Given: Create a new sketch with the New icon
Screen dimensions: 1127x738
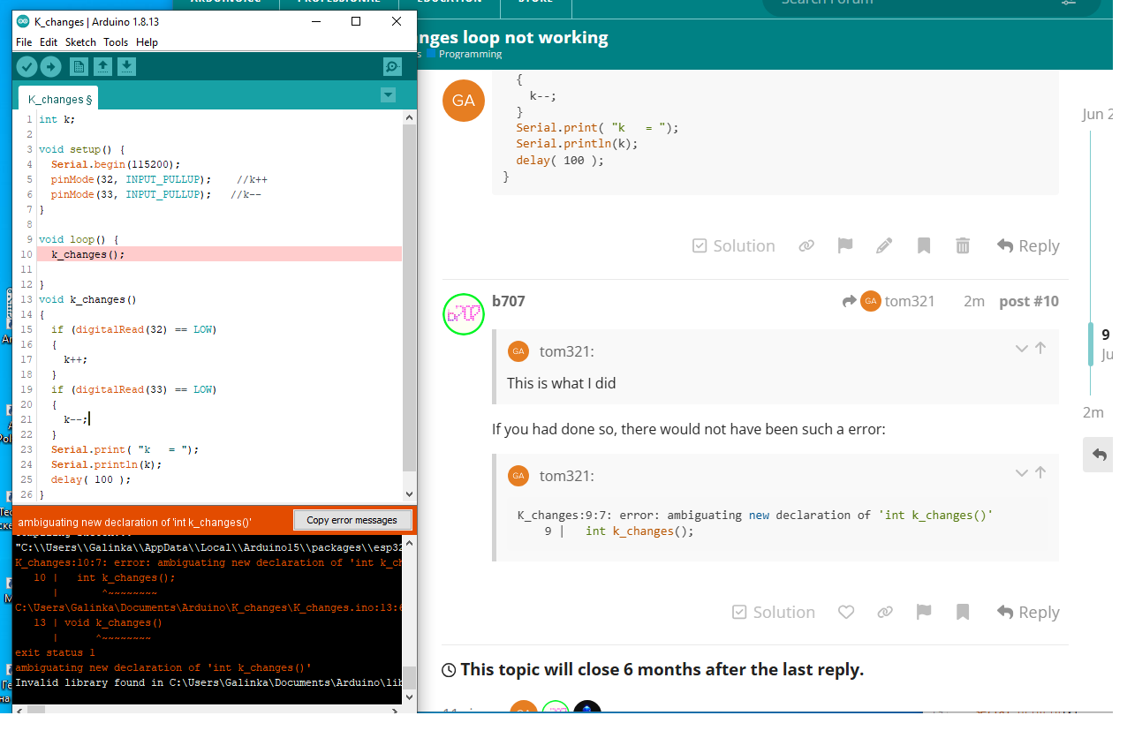Looking at the screenshot, I should click(x=79, y=66).
